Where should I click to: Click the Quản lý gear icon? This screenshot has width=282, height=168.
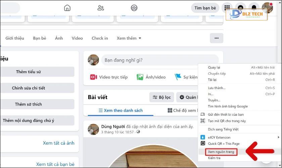(x=182, y=97)
